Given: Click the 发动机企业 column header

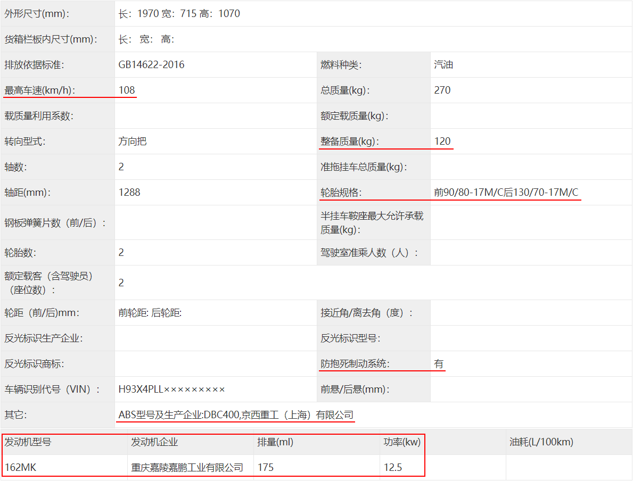Looking at the screenshot, I should (154, 442).
